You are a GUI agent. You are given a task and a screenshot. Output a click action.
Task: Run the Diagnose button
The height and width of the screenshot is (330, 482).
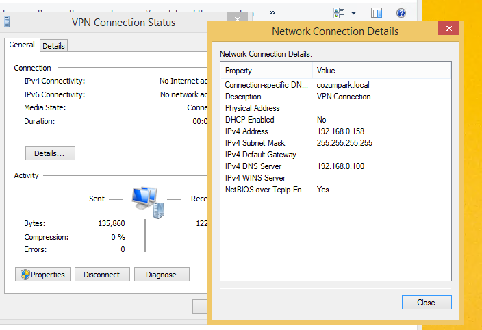[x=162, y=275]
